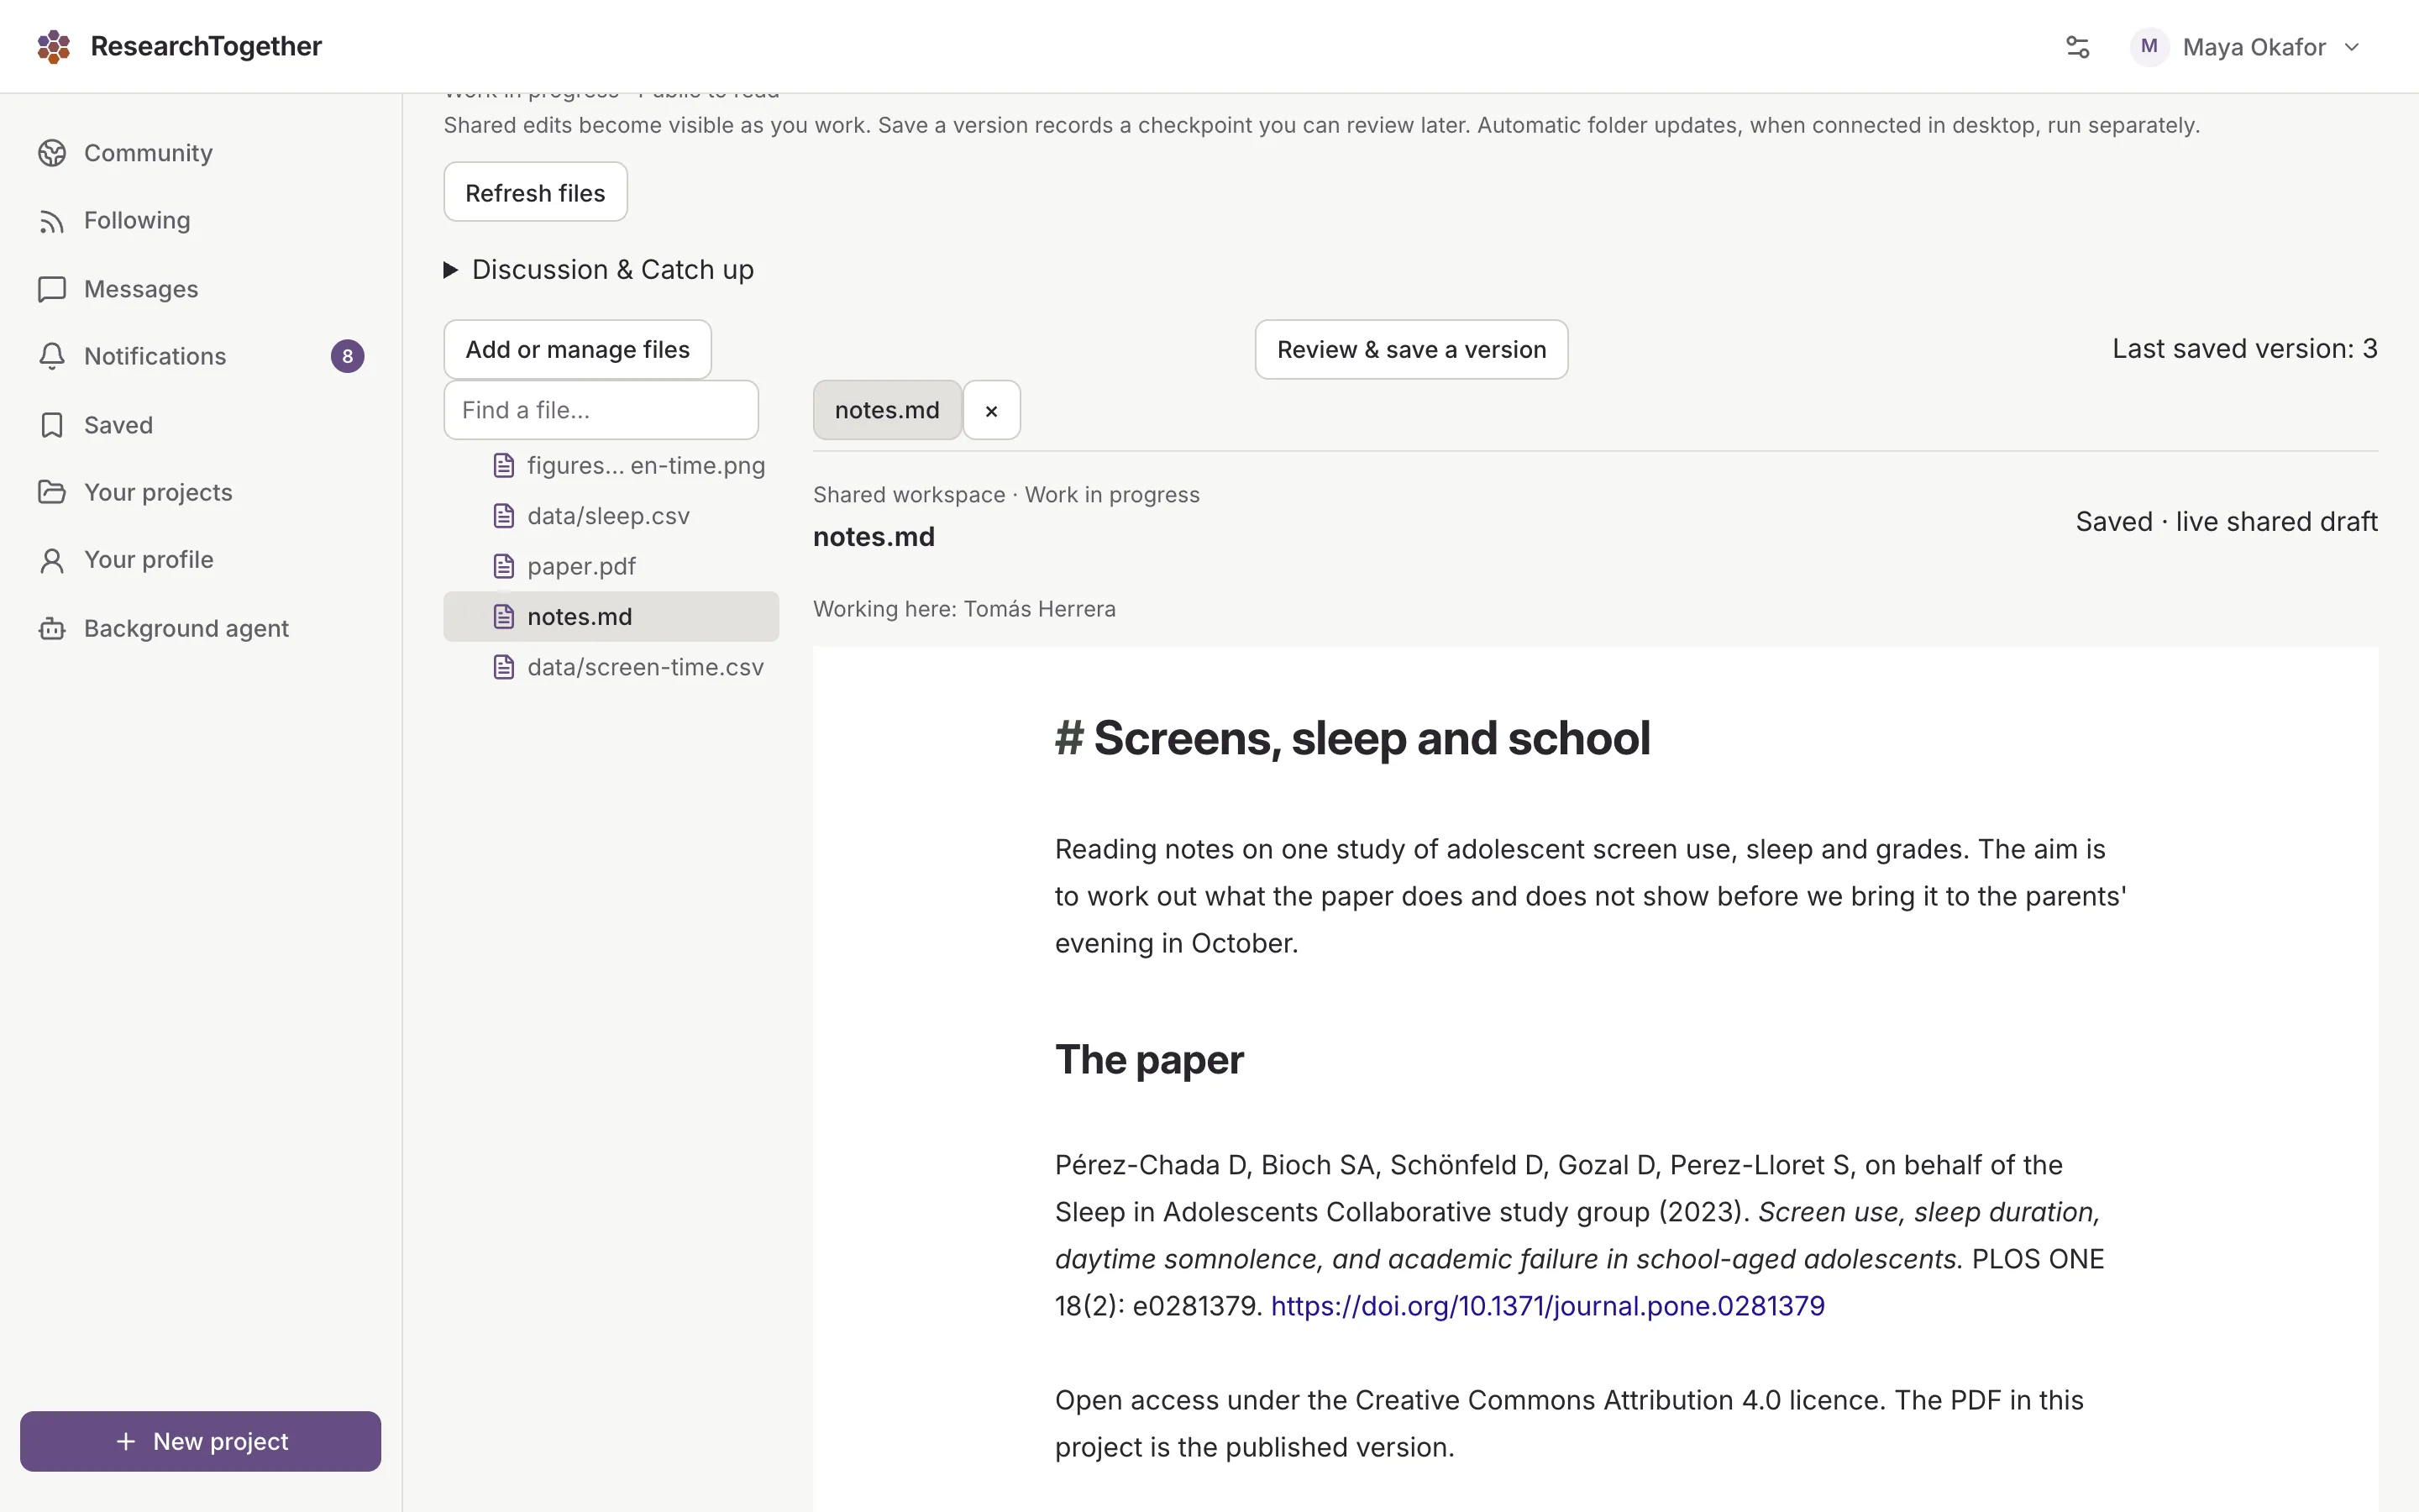Image resolution: width=2419 pixels, height=1512 pixels.
Task: Click Shared workspace · Work in progress label
Action: coord(1005,495)
